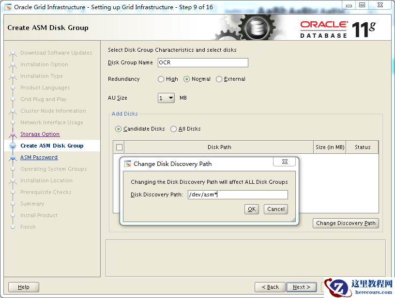Click the Disk Group Name field
The image size is (395, 298).
pyautogui.click(x=203, y=62)
